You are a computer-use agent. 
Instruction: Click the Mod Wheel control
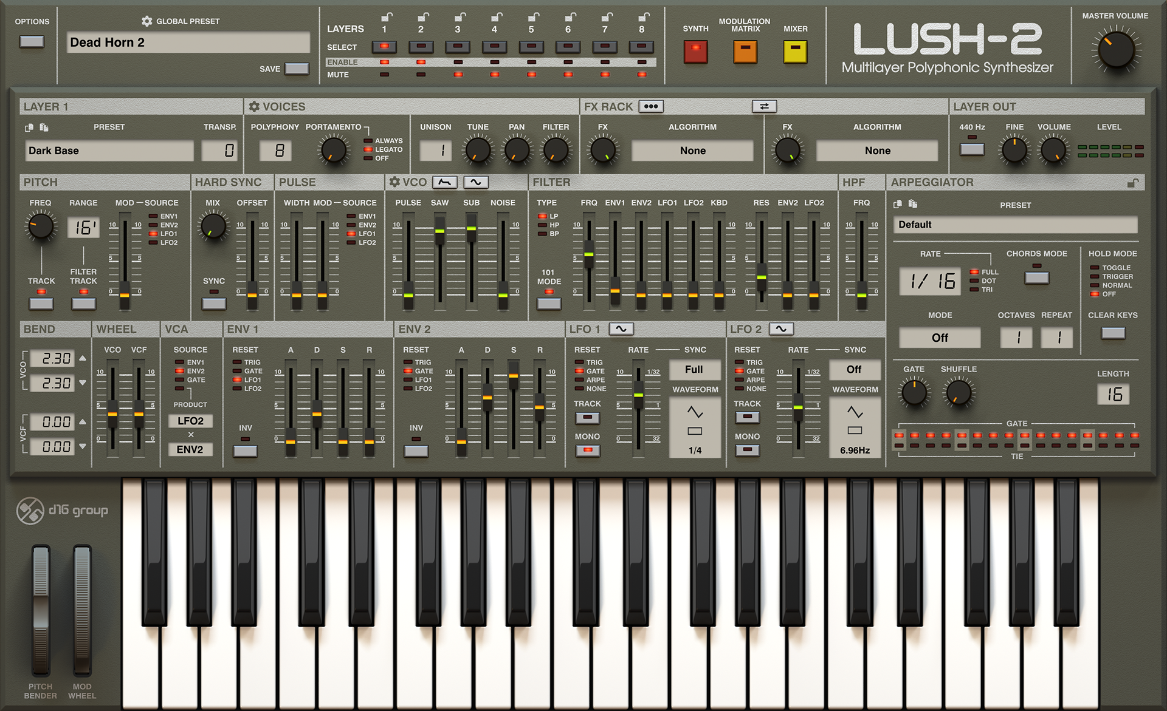82,610
